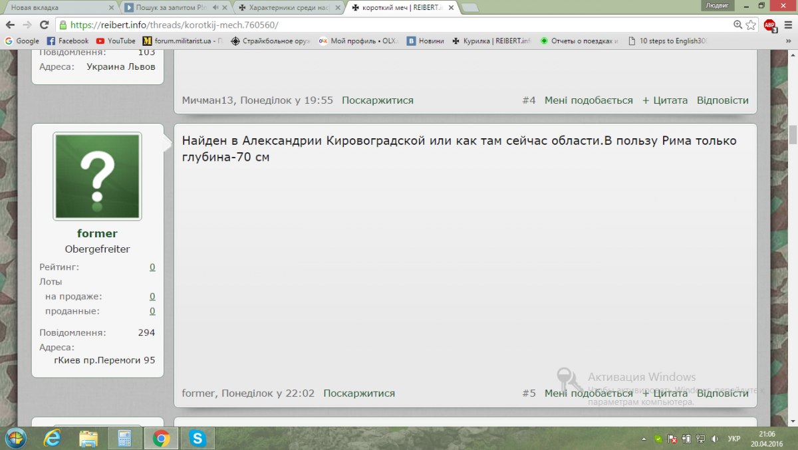Open user former's profile avatar
This screenshot has height=450, width=798.
point(97,176)
